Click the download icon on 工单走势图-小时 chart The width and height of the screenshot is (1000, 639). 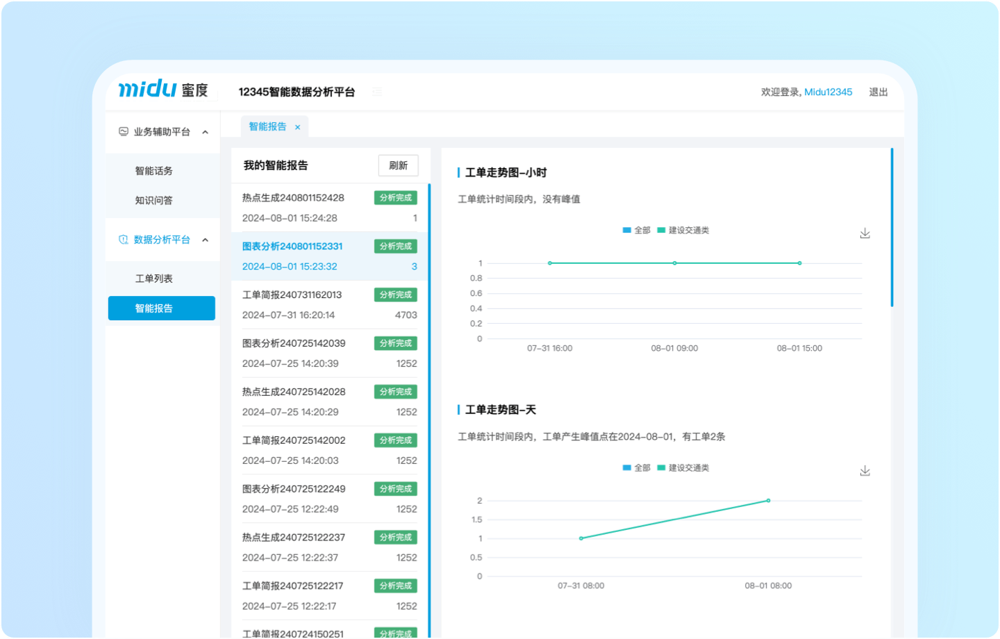(x=865, y=233)
